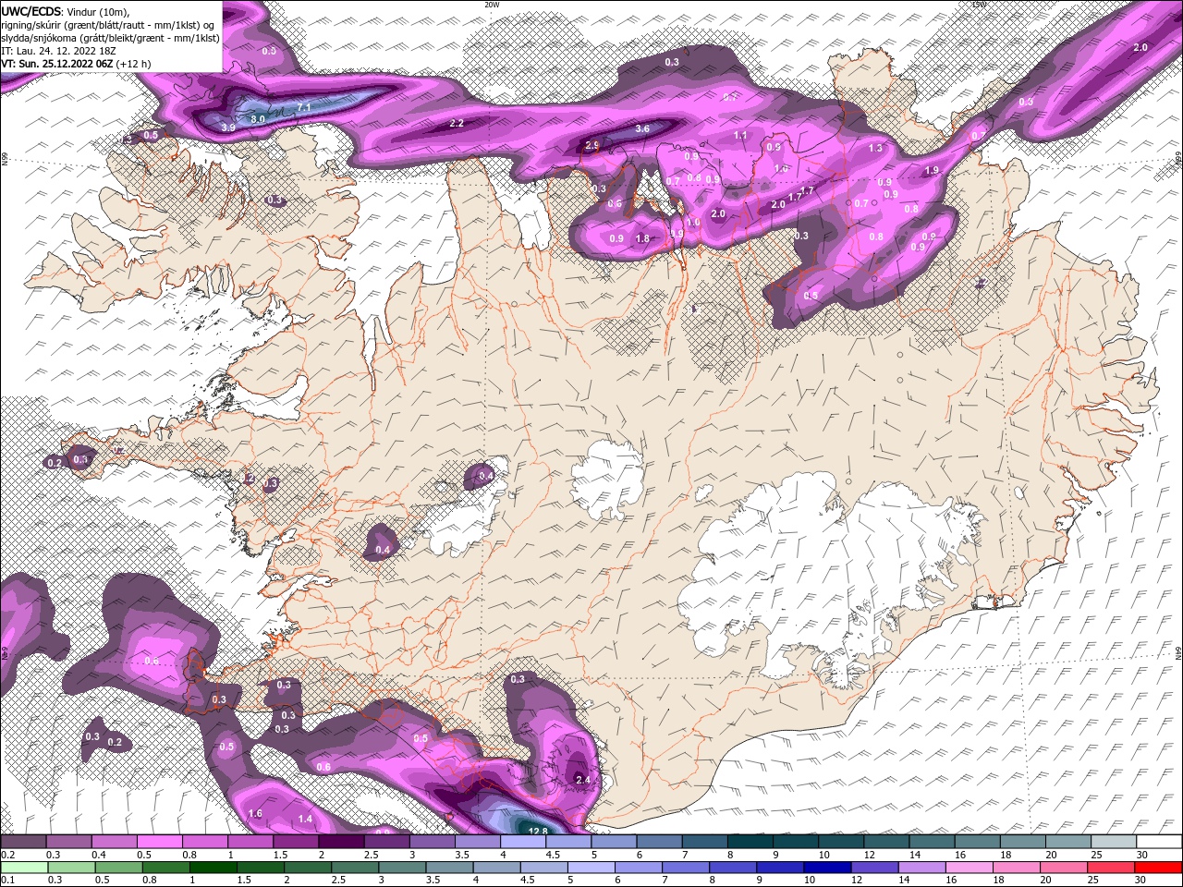Click the slydda/snjókoma legend description line
The height and width of the screenshot is (887, 1183).
click(110, 38)
